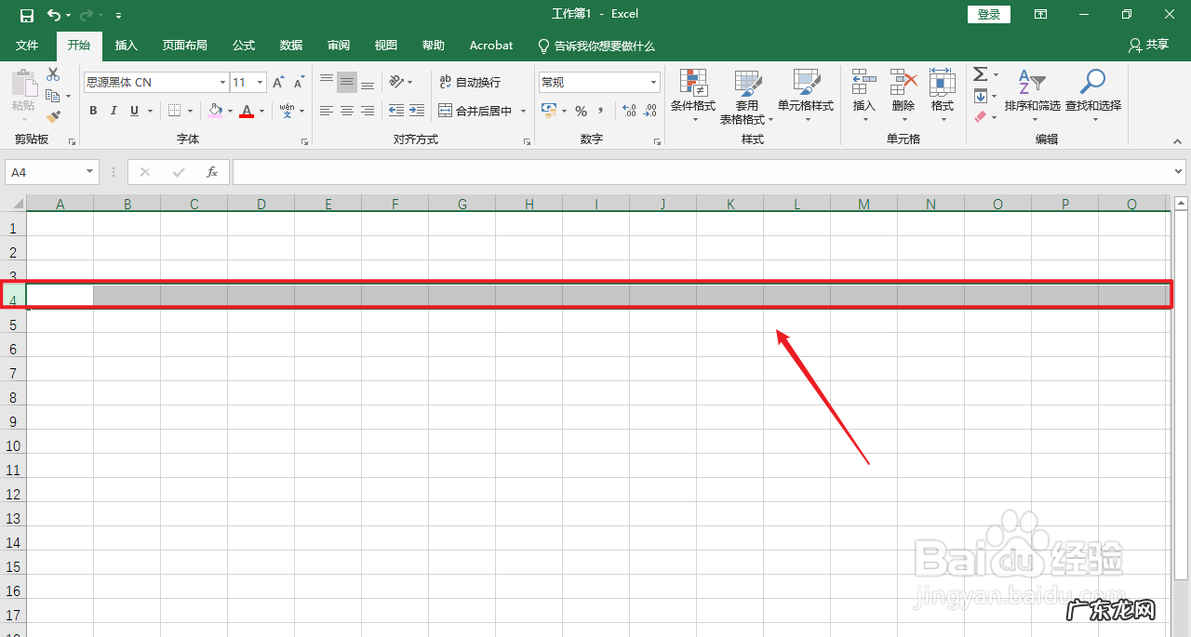Click the Name Box showing A4

(44, 171)
